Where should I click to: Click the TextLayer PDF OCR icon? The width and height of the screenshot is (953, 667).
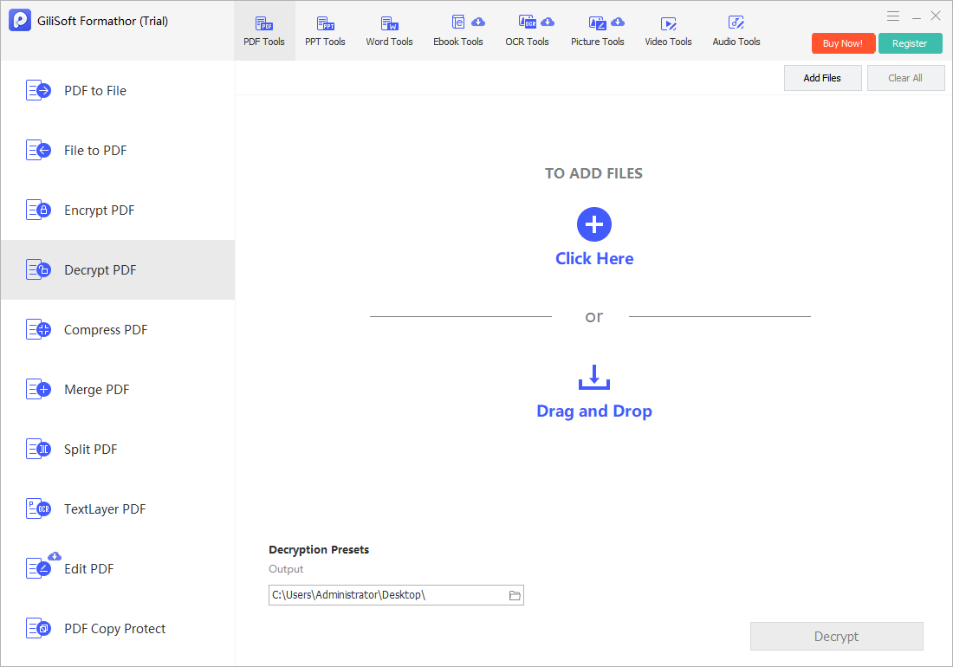pyautogui.click(x=38, y=509)
